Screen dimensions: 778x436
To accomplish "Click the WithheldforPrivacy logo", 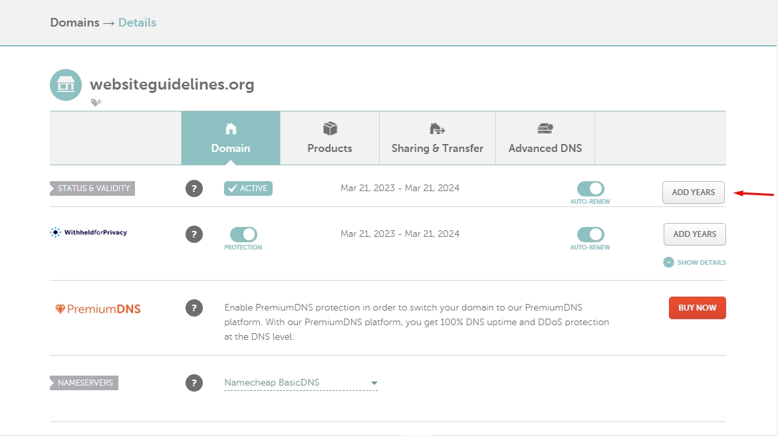I will pos(88,232).
